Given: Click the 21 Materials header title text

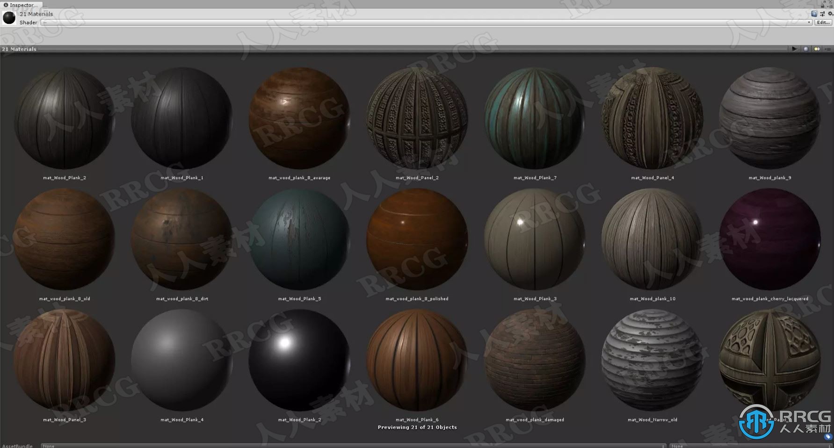Looking at the screenshot, I should click(36, 14).
